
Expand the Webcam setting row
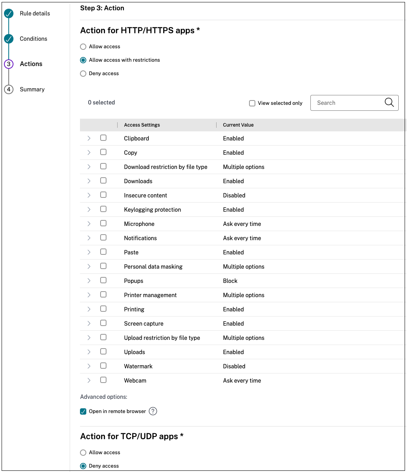tap(89, 380)
